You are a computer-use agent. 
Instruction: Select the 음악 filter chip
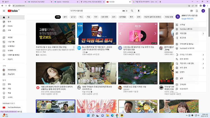[65, 17]
